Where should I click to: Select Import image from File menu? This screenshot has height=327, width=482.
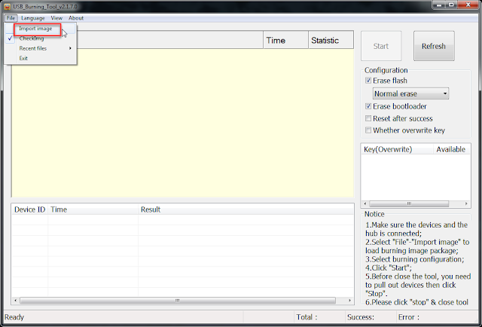click(35, 29)
